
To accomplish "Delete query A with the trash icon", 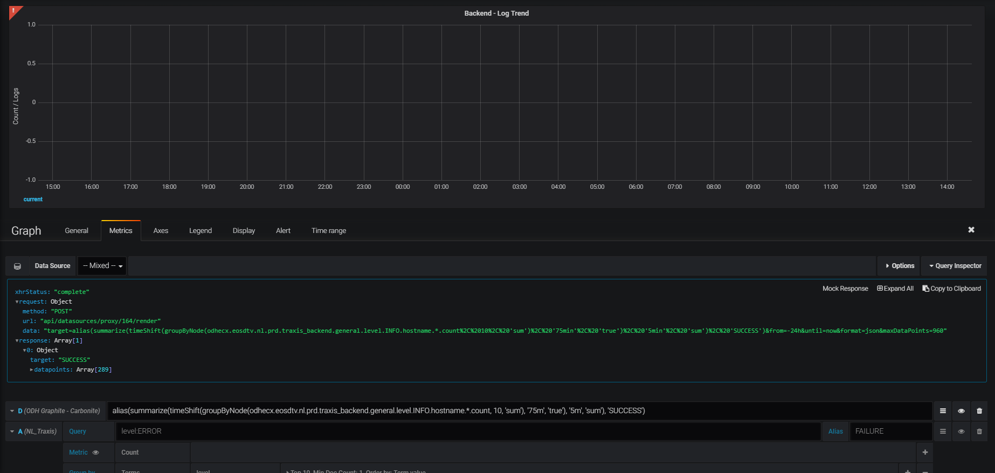I will coord(979,431).
